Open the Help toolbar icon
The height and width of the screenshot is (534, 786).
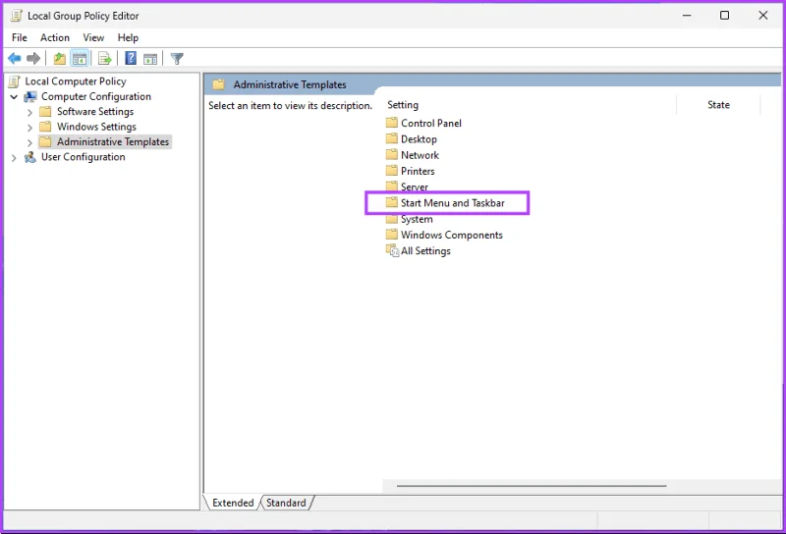(131, 58)
